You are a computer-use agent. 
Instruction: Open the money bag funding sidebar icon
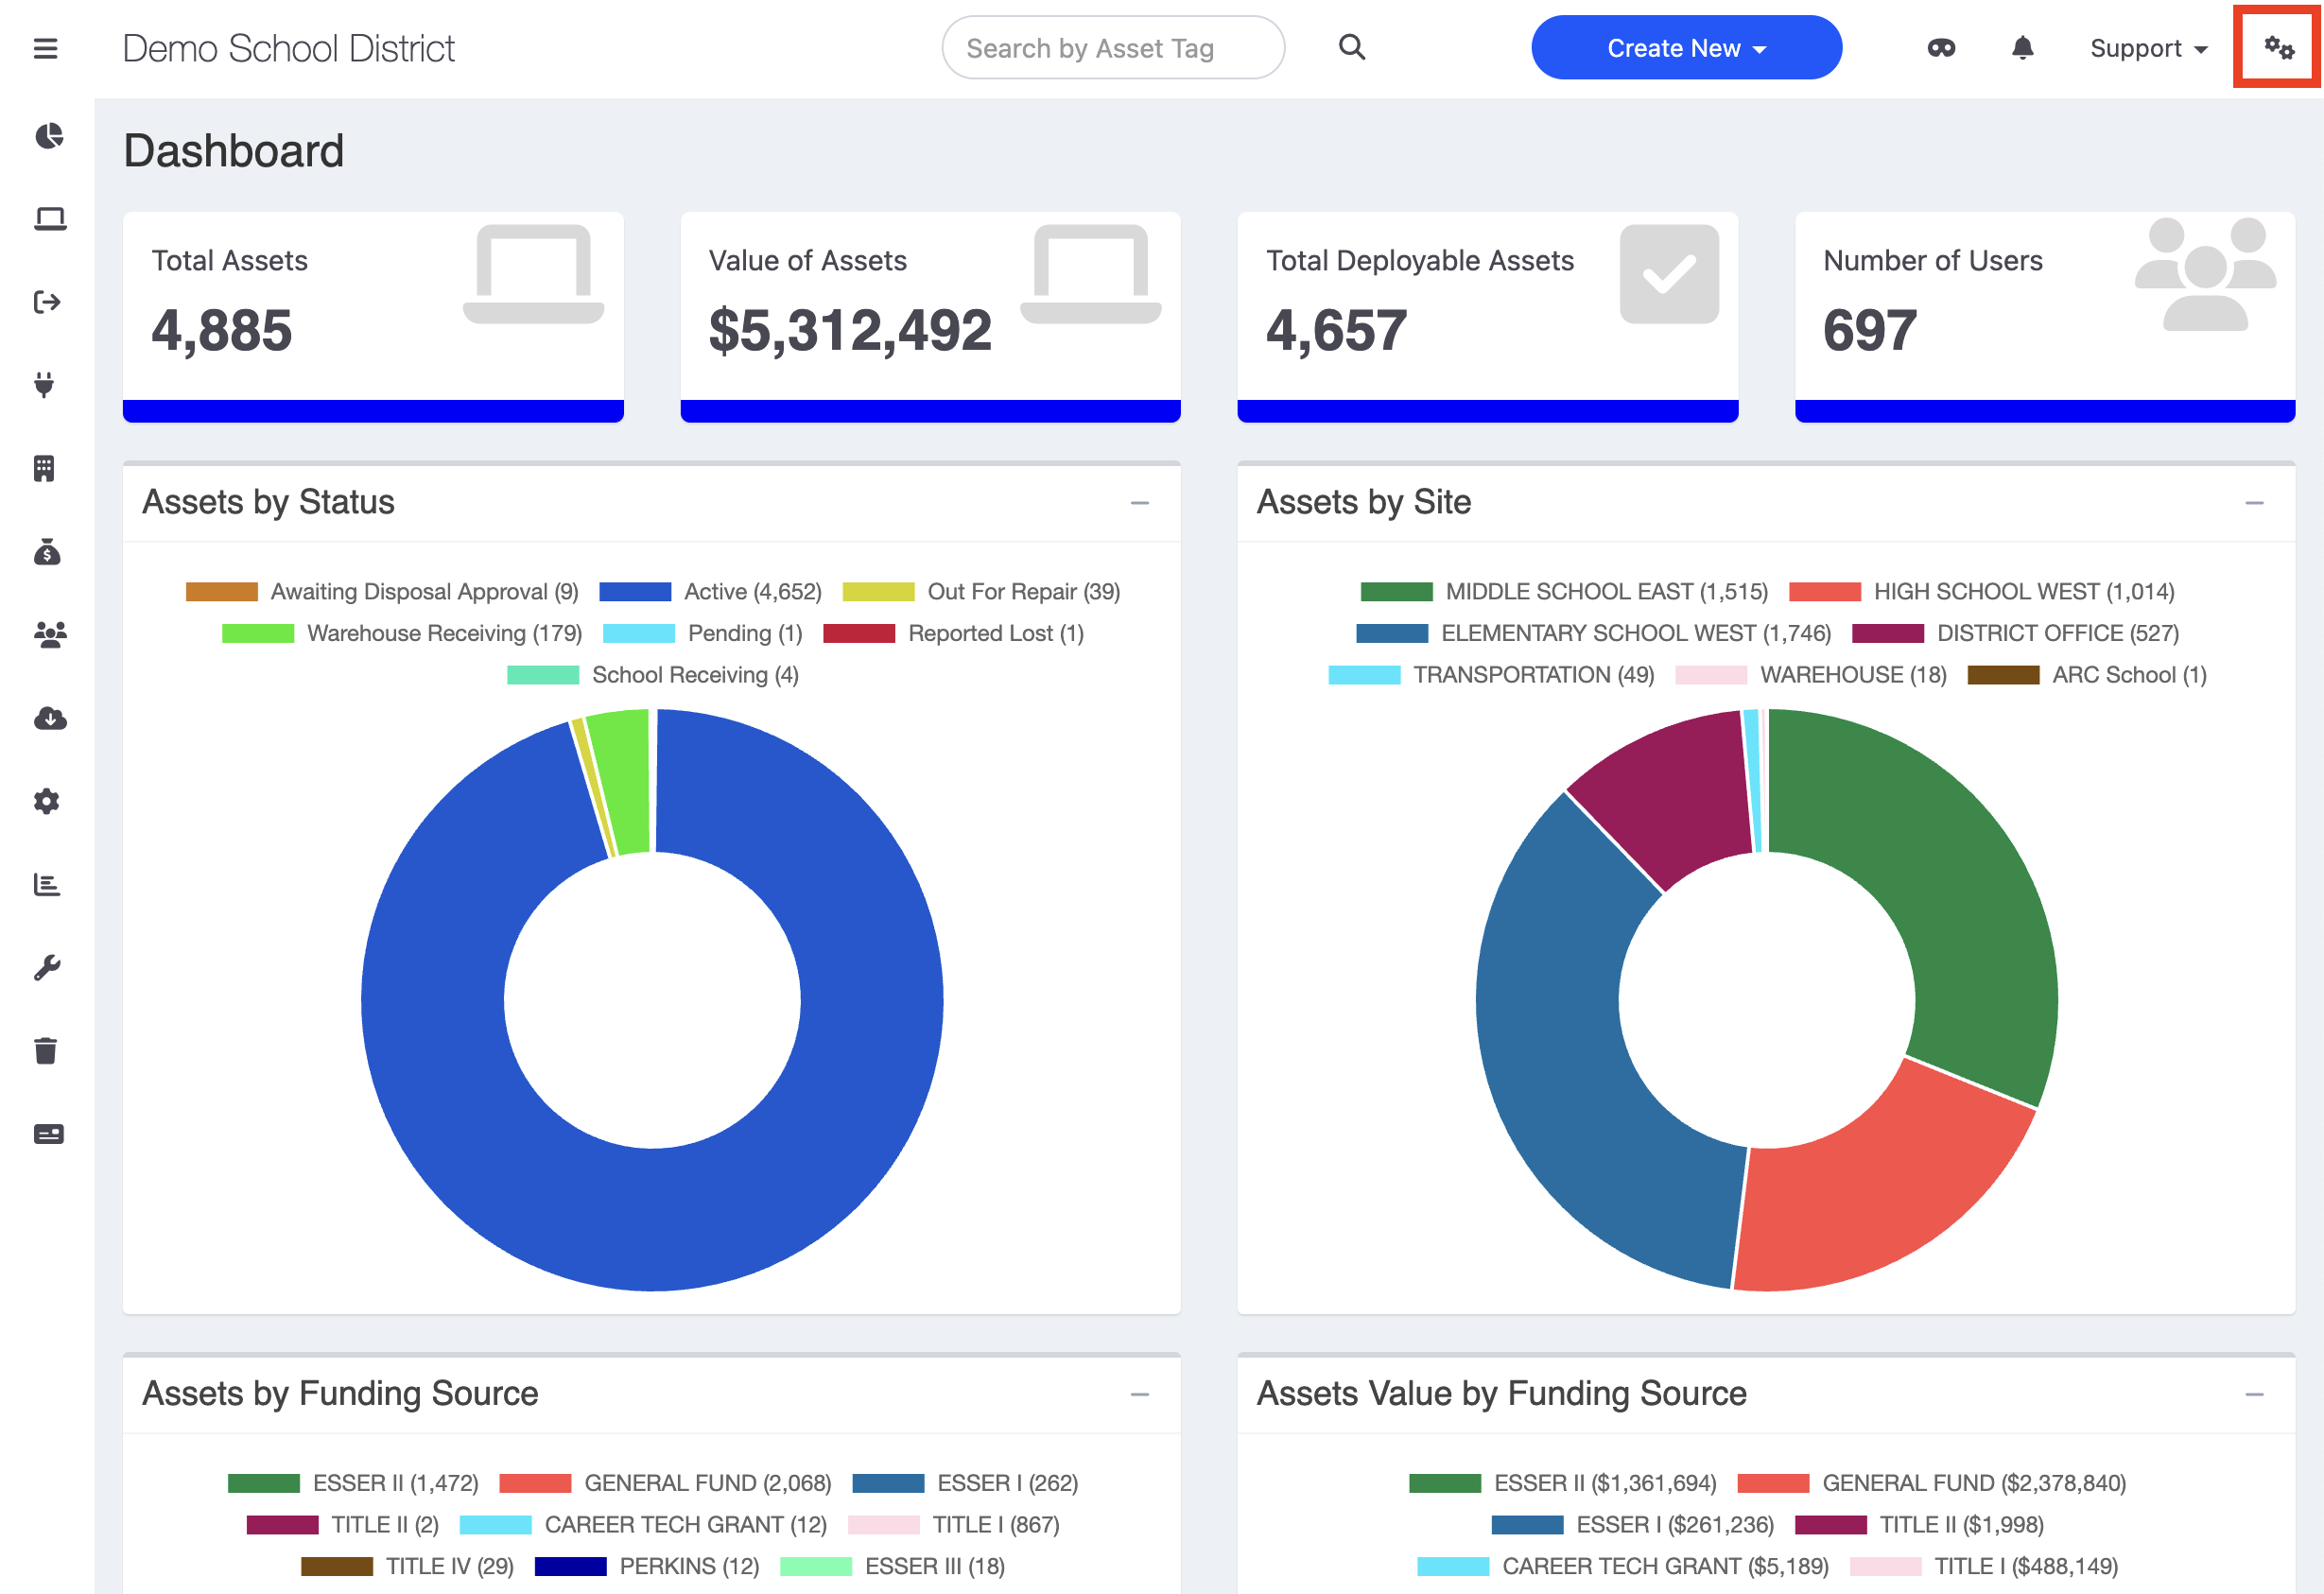[47, 551]
